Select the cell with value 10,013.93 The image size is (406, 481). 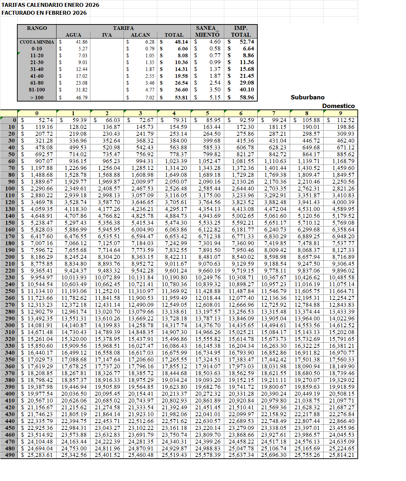tap(74, 277)
